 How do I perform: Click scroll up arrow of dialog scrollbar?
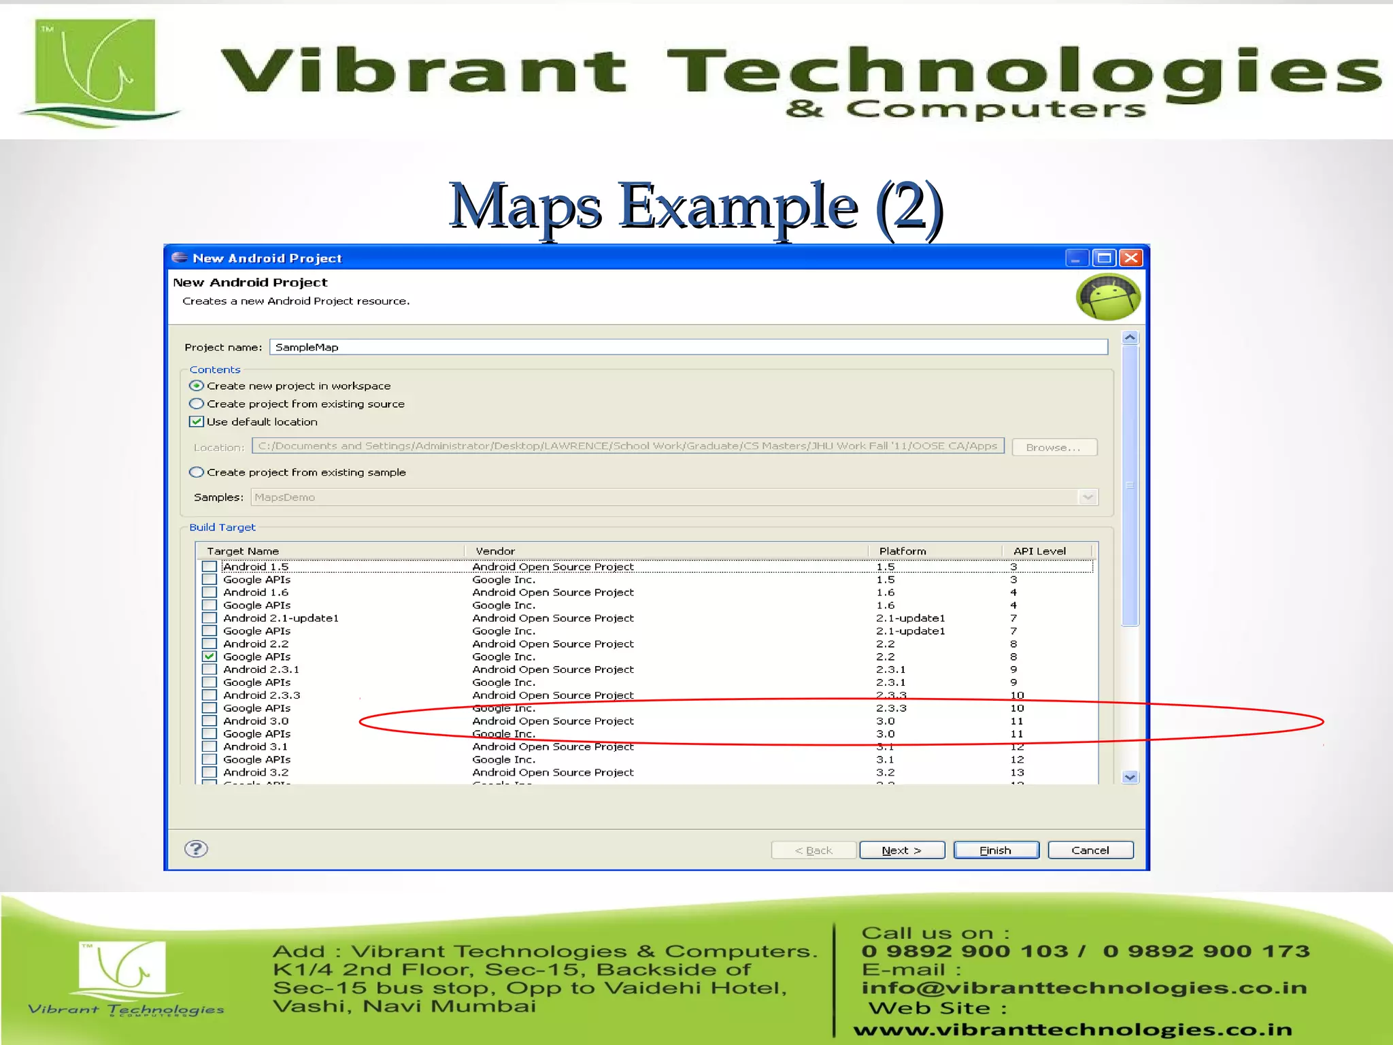pyautogui.click(x=1130, y=337)
